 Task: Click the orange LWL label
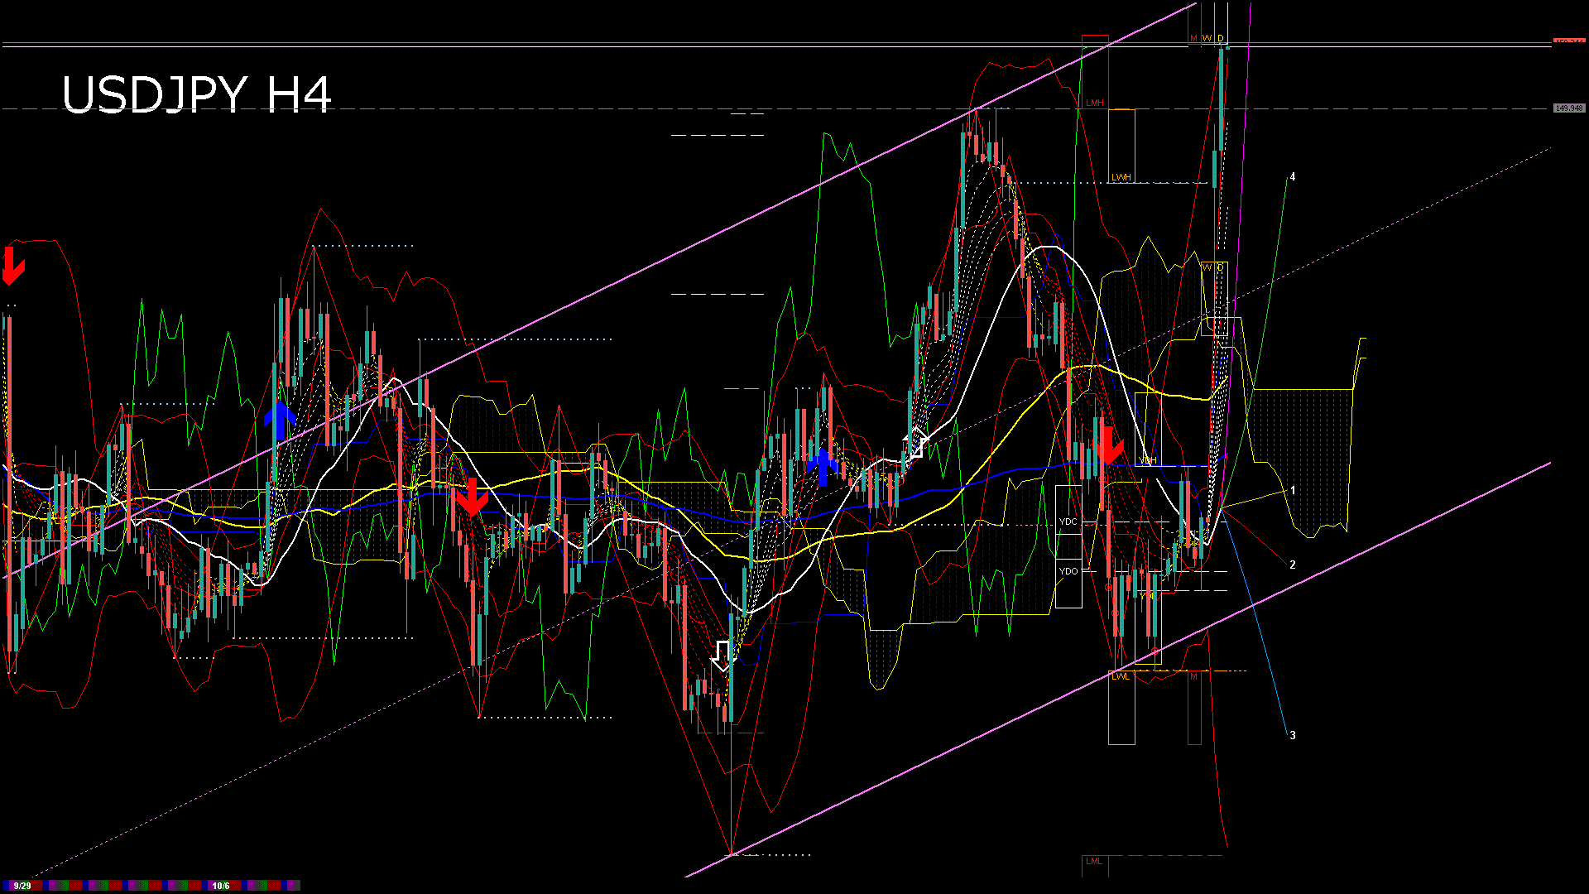tap(1120, 676)
